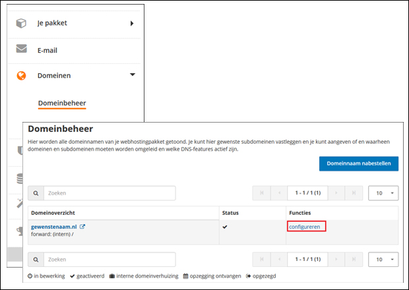This screenshot has width=409, height=290.
Task: Click lower page indicator 1 - 1 / 1 (1)
Action: (308, 259)
